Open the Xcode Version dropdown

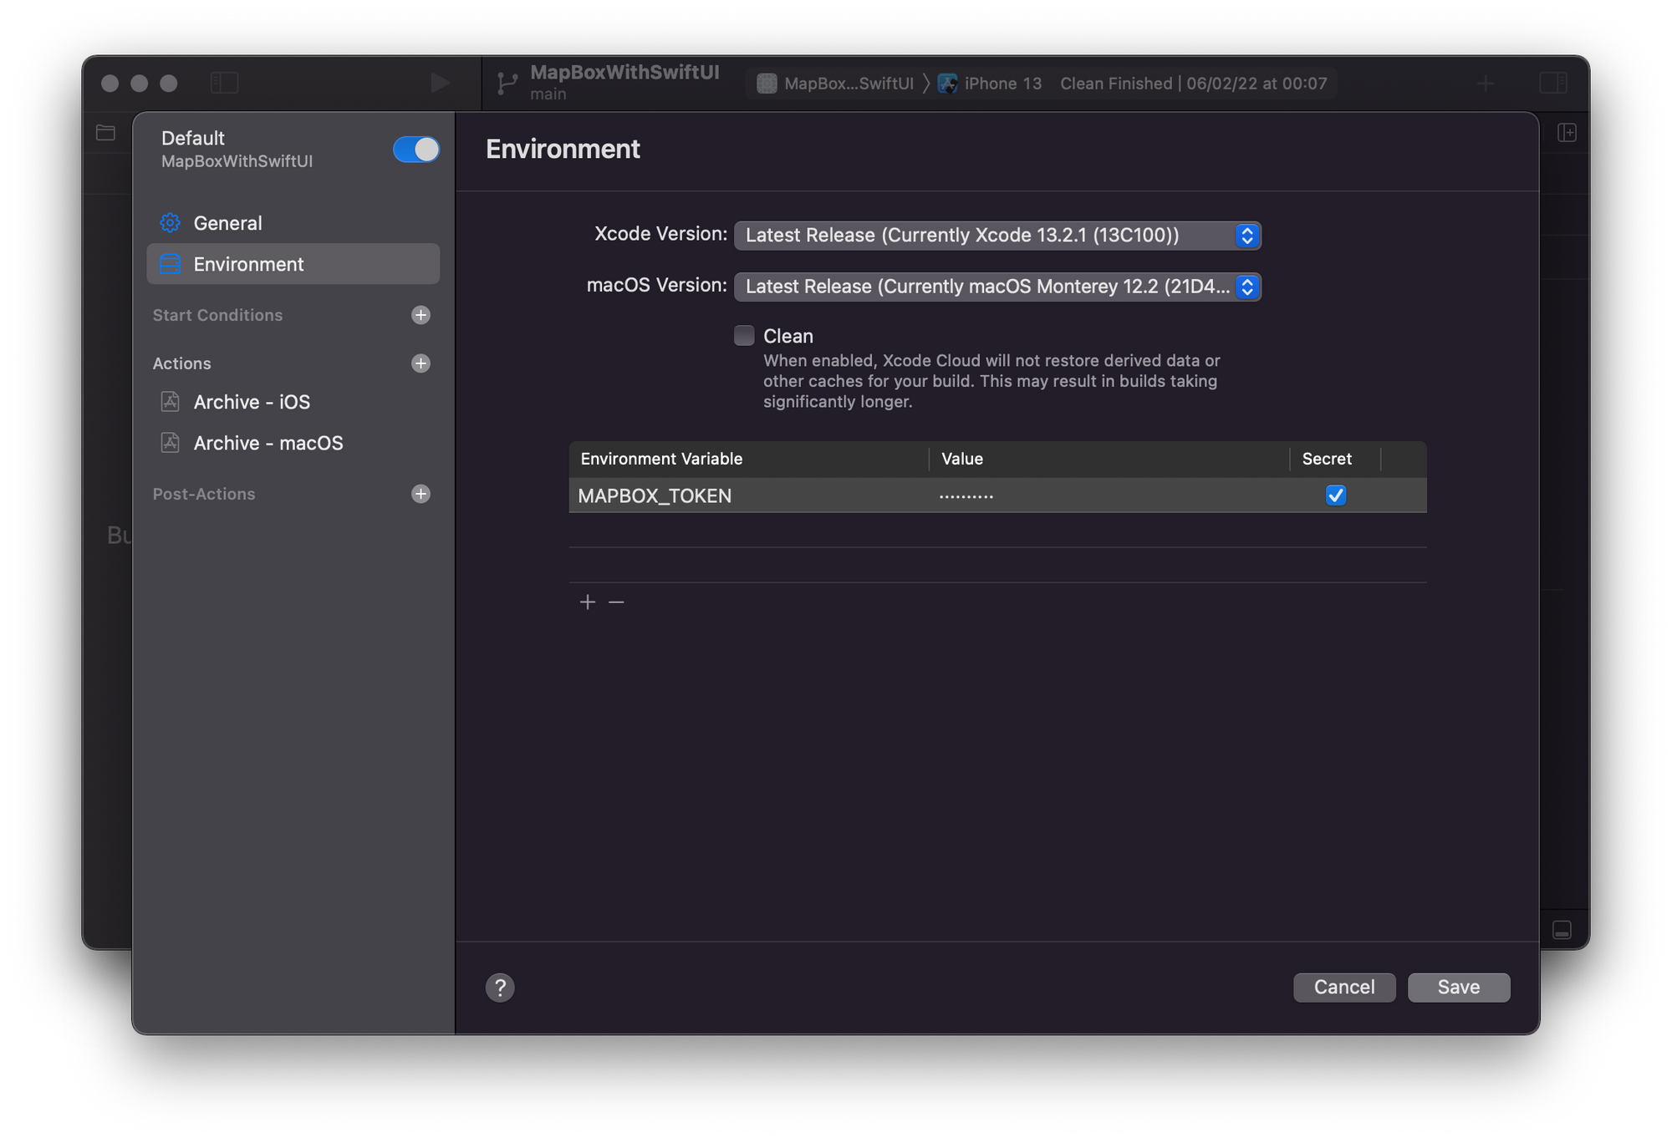click(997, 236)
